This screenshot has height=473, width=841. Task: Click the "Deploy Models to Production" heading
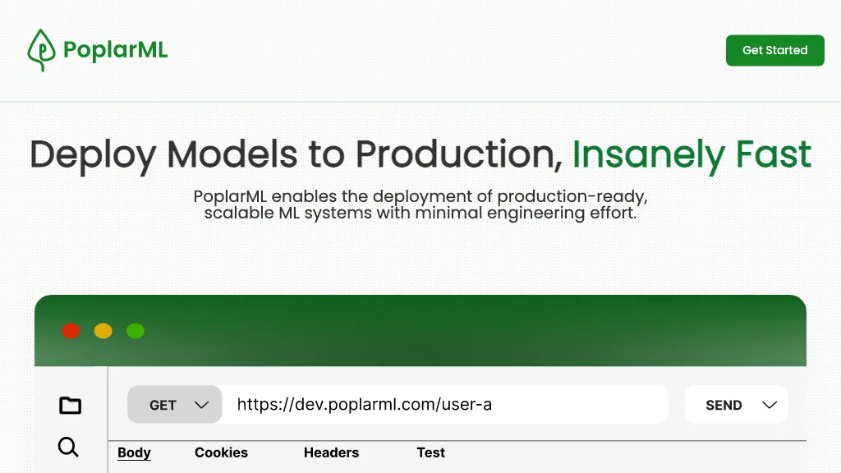click(296, 154)
